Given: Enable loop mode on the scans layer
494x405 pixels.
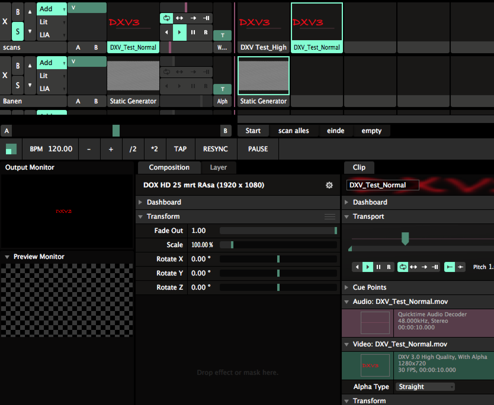Looking at the screenshot, I should 167,18.
